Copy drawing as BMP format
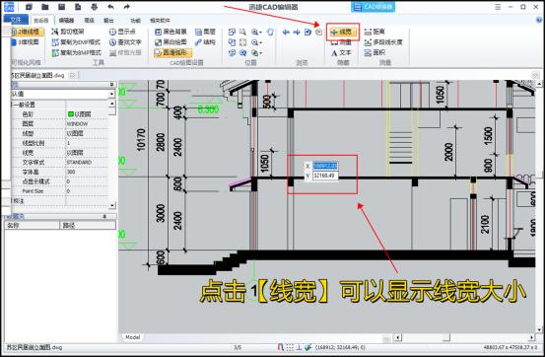This screenshot has width=546, height=357. pos(77,52)
